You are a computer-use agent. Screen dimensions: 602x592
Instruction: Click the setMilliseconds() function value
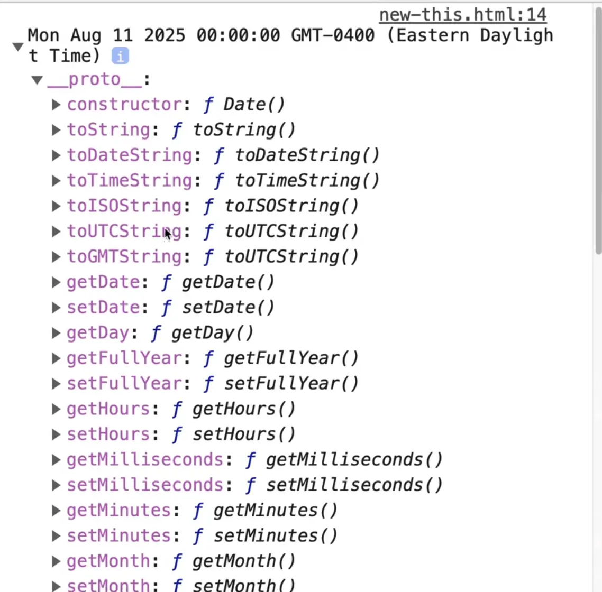coord(354,485)
